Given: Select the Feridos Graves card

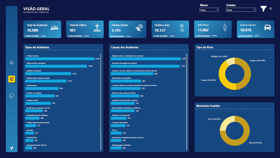Looking at the screenshot, I should tap(128, 29).
